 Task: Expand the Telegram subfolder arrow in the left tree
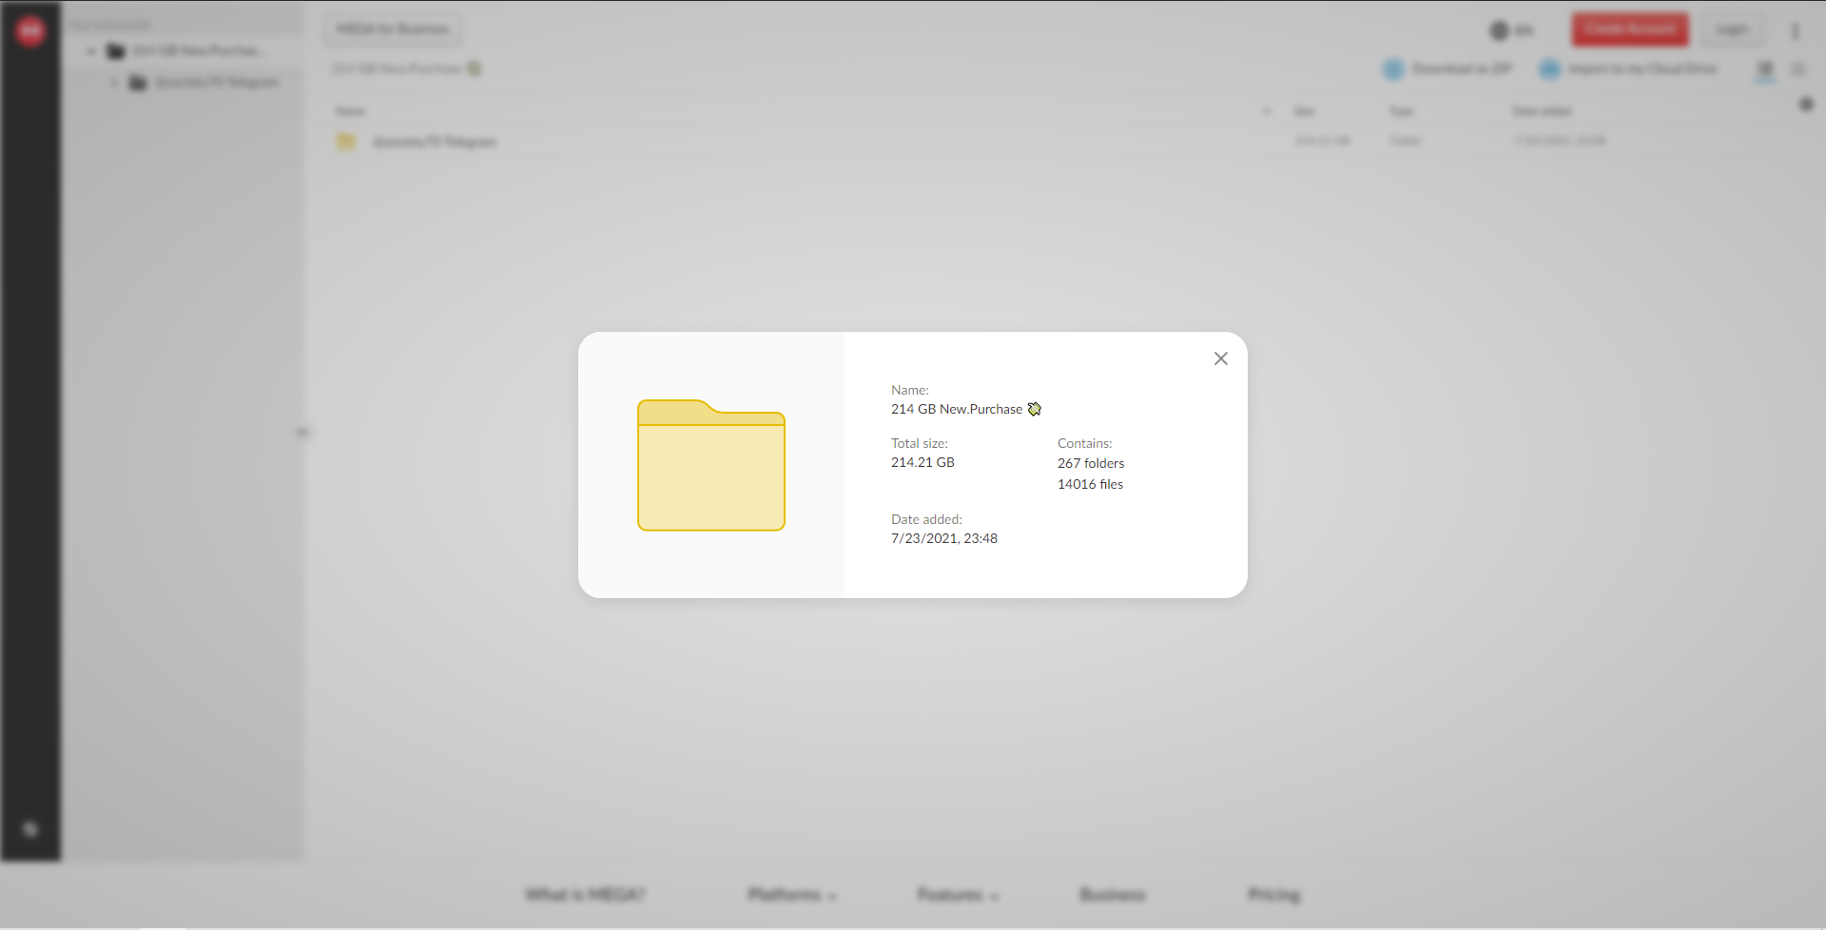pos(114,83)
